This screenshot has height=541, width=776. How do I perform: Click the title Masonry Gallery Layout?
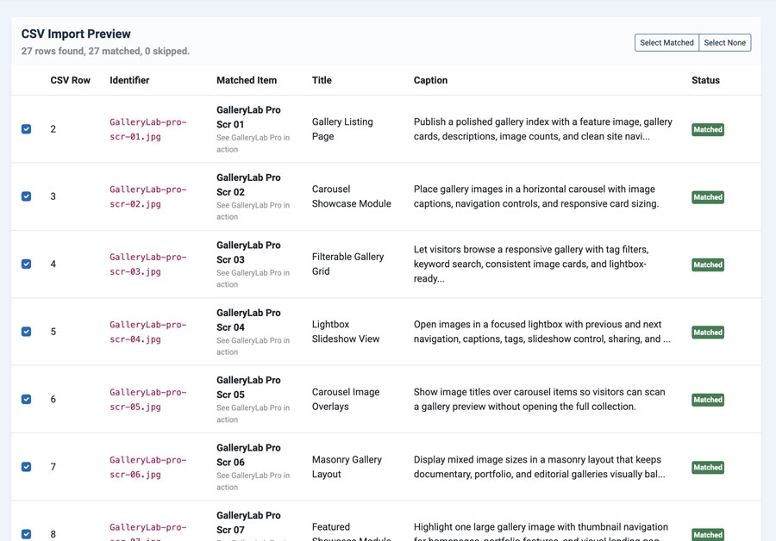347,467
